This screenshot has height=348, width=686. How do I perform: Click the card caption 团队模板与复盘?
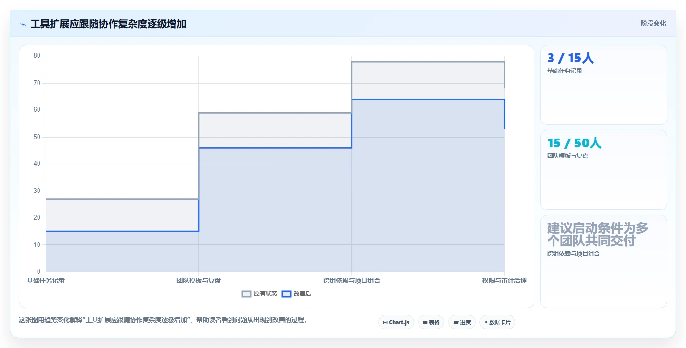pyautogui.click(x=568, y=156)
